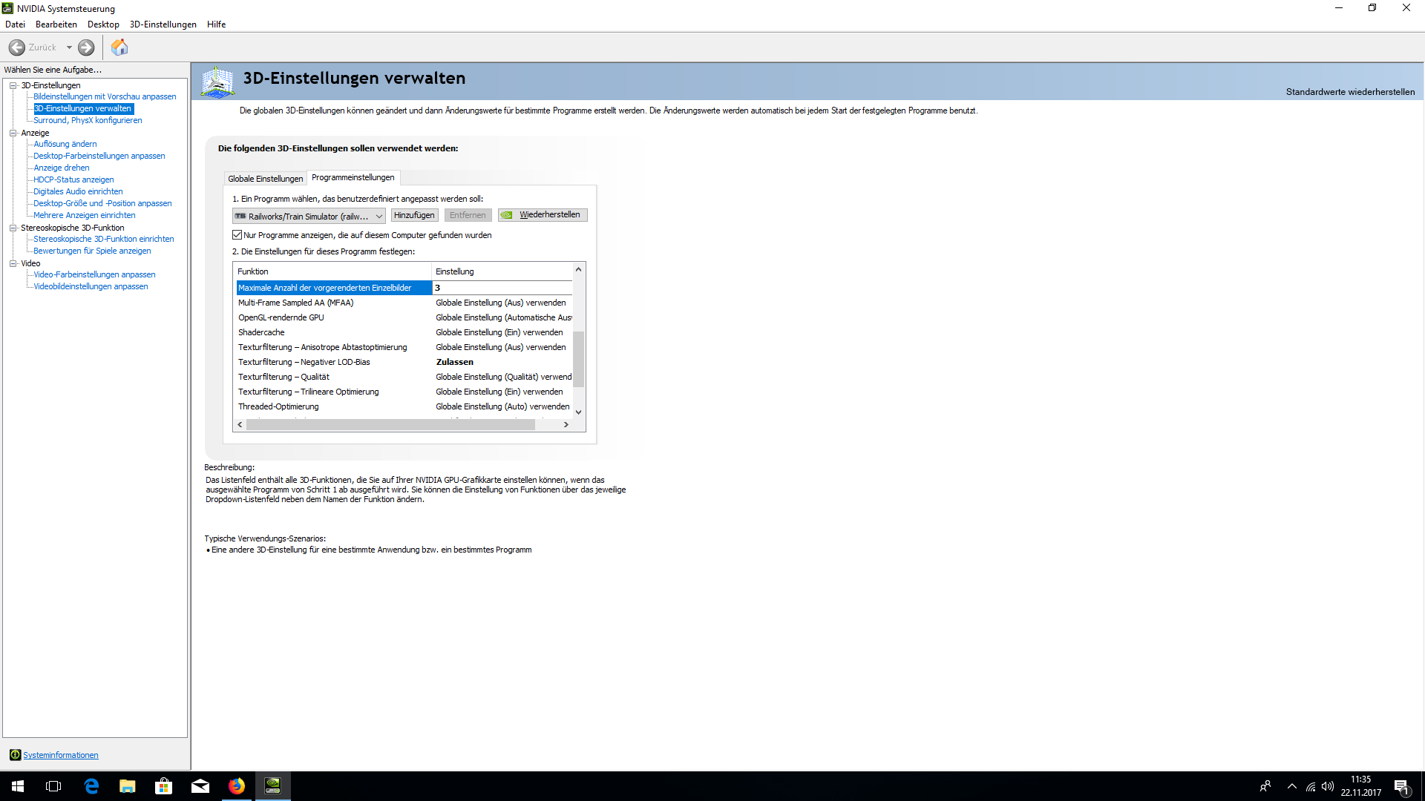Click the Forward arrow icon in toolbar
The image size is (1425, 801).
(86, 47)
